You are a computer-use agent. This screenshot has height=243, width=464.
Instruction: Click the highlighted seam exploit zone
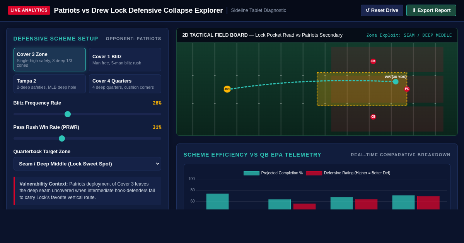362,89
